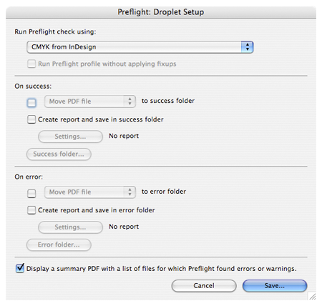Viewport: 322px width, 306px height.
Task: Check Create report and save in success folder
Action: point(31,119)
